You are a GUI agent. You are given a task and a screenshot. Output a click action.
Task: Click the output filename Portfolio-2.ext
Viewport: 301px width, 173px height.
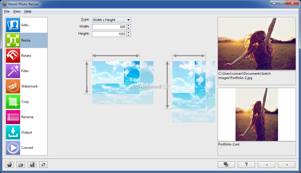coord(229,144)
